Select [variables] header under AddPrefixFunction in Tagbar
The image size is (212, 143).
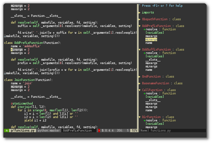tap(155, 33)
